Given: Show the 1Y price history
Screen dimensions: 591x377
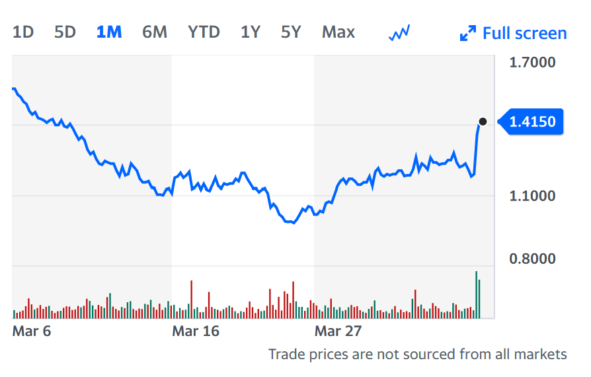Looking at the screenshot, I should pos(250,32).
